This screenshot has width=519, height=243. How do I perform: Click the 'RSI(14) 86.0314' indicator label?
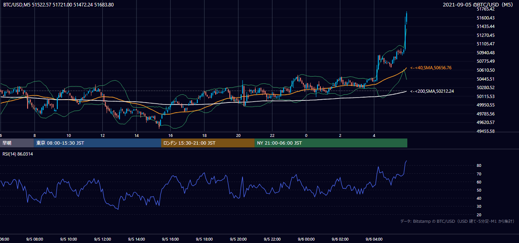click(x=18, y=154)
